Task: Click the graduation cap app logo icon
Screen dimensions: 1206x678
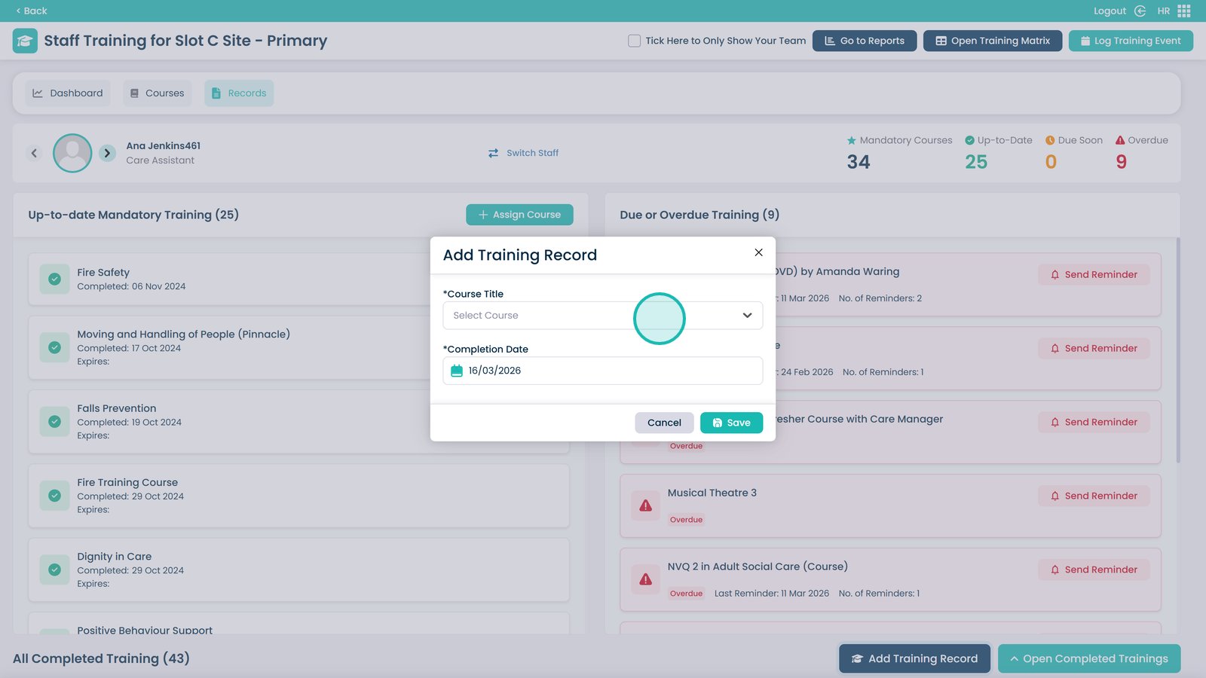Action: pyautogui.click(x=25, y=41)
